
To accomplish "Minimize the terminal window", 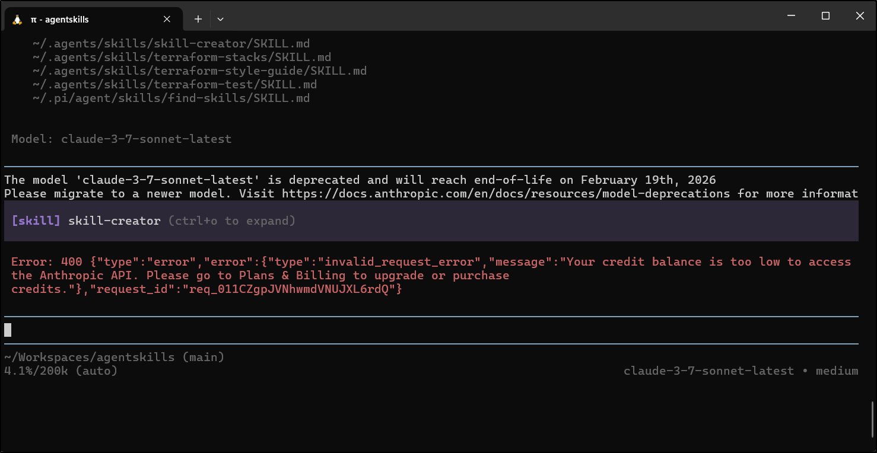I will 791,16.
